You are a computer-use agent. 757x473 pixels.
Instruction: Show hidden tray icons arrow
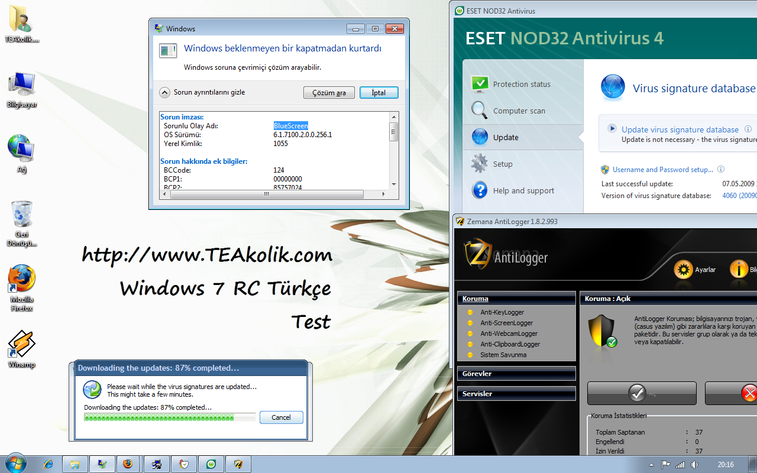652,465
